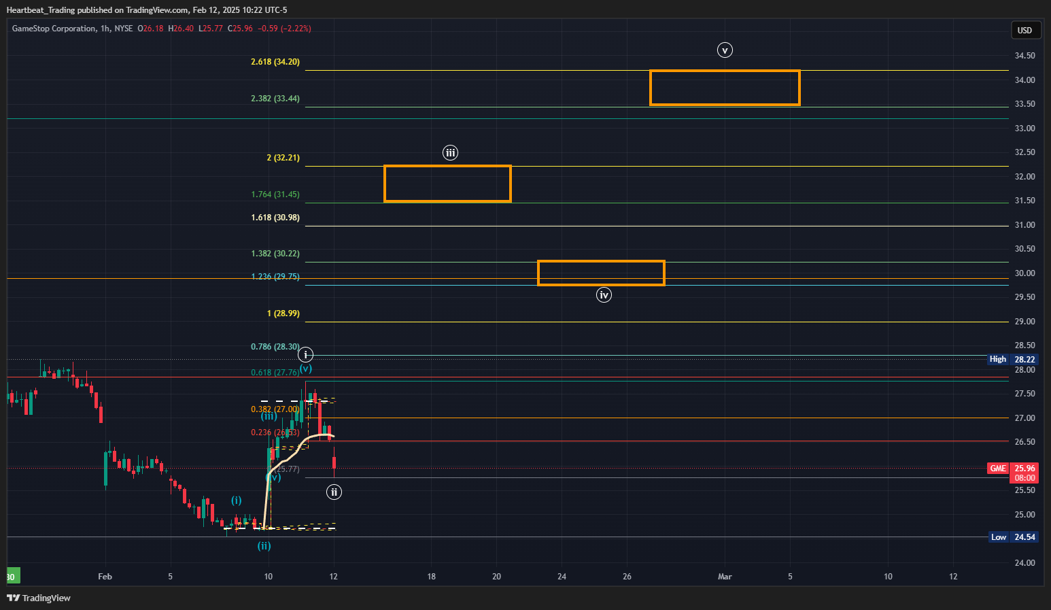
Task: Click the 1.382 (30.22) Fibonacci label
Action: (275, 254)
